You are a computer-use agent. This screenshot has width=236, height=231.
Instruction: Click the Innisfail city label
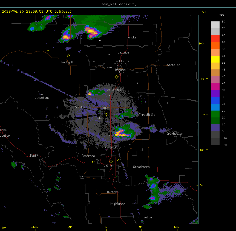tap(114, 89)
